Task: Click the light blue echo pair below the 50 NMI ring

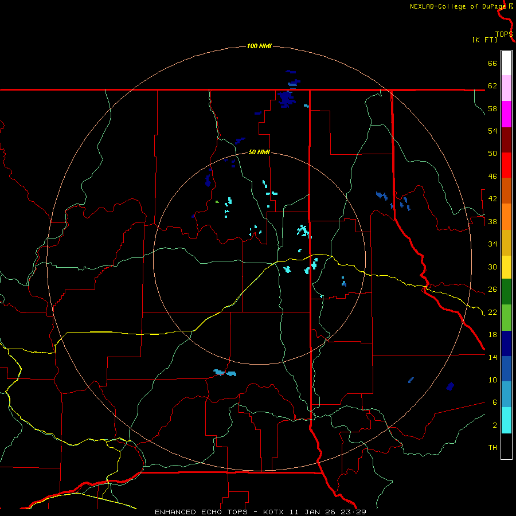Action: click(x=225, y=373)
